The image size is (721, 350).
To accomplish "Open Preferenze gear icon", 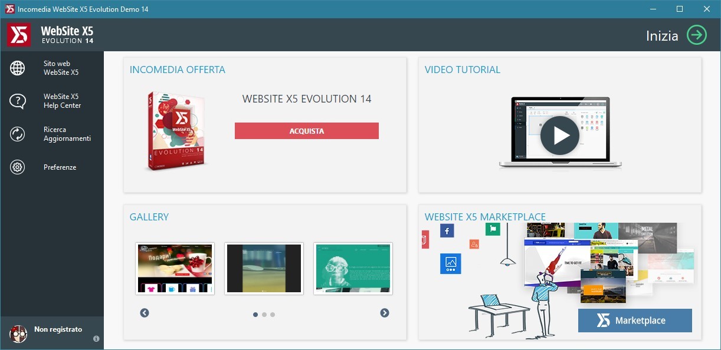I will point(18,167).
